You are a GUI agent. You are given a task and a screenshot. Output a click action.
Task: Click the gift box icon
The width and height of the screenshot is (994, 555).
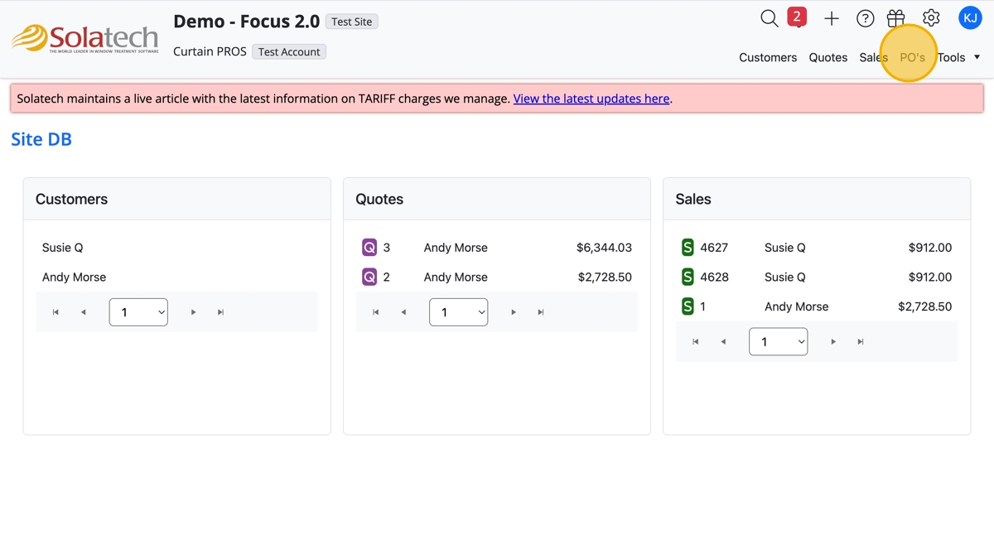click(895, 18)
